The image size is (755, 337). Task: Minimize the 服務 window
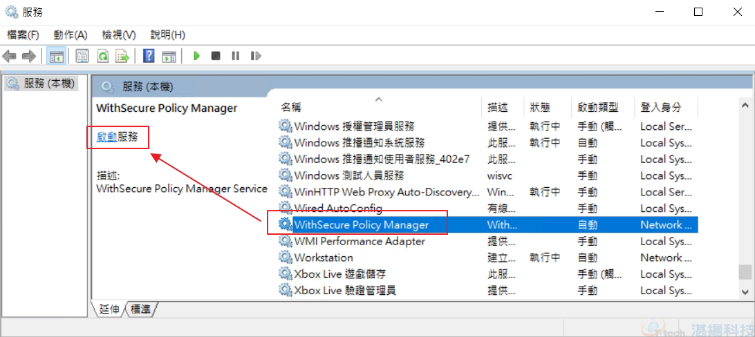coord(659,12)
